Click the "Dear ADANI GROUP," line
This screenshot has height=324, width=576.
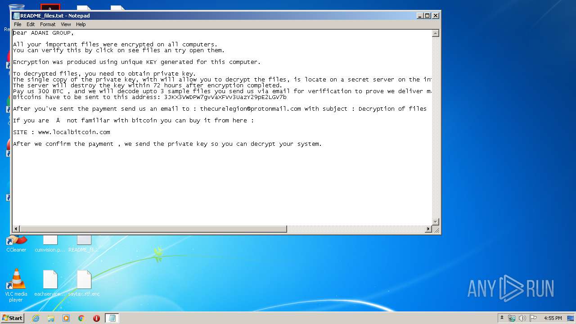pos(43,33)
